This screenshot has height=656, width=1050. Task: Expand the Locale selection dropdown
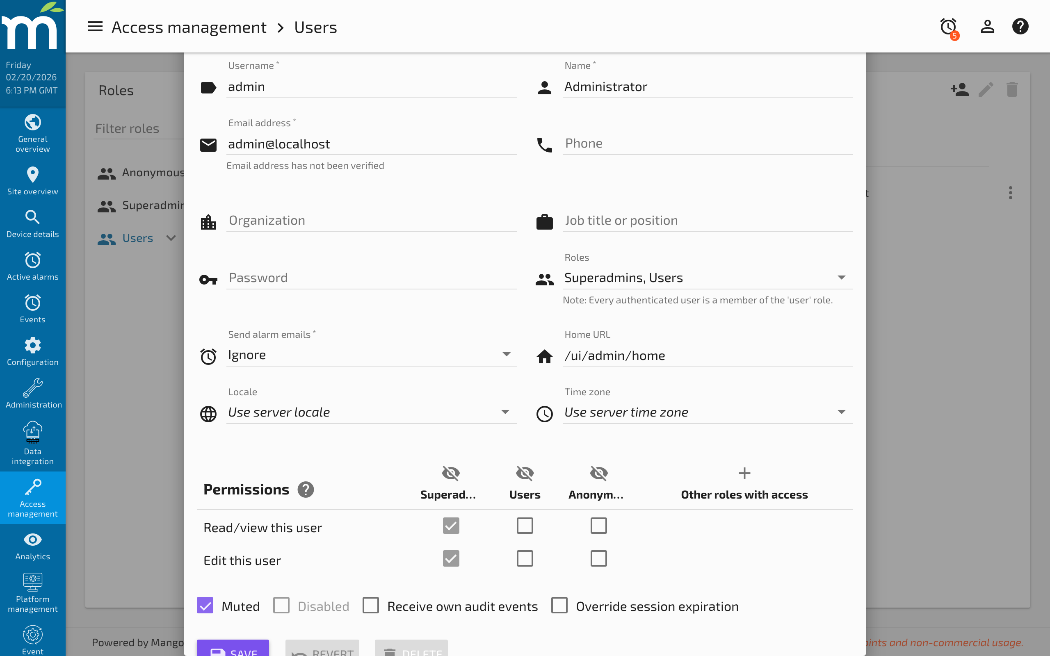[504, 412]
